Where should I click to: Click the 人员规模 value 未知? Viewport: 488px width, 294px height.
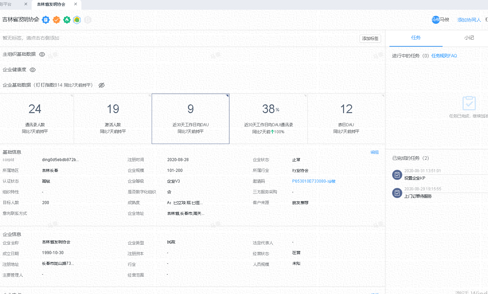296,263
